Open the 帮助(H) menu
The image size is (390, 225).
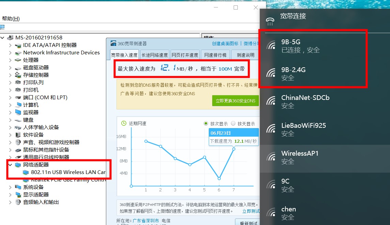(x=11, y=19)
